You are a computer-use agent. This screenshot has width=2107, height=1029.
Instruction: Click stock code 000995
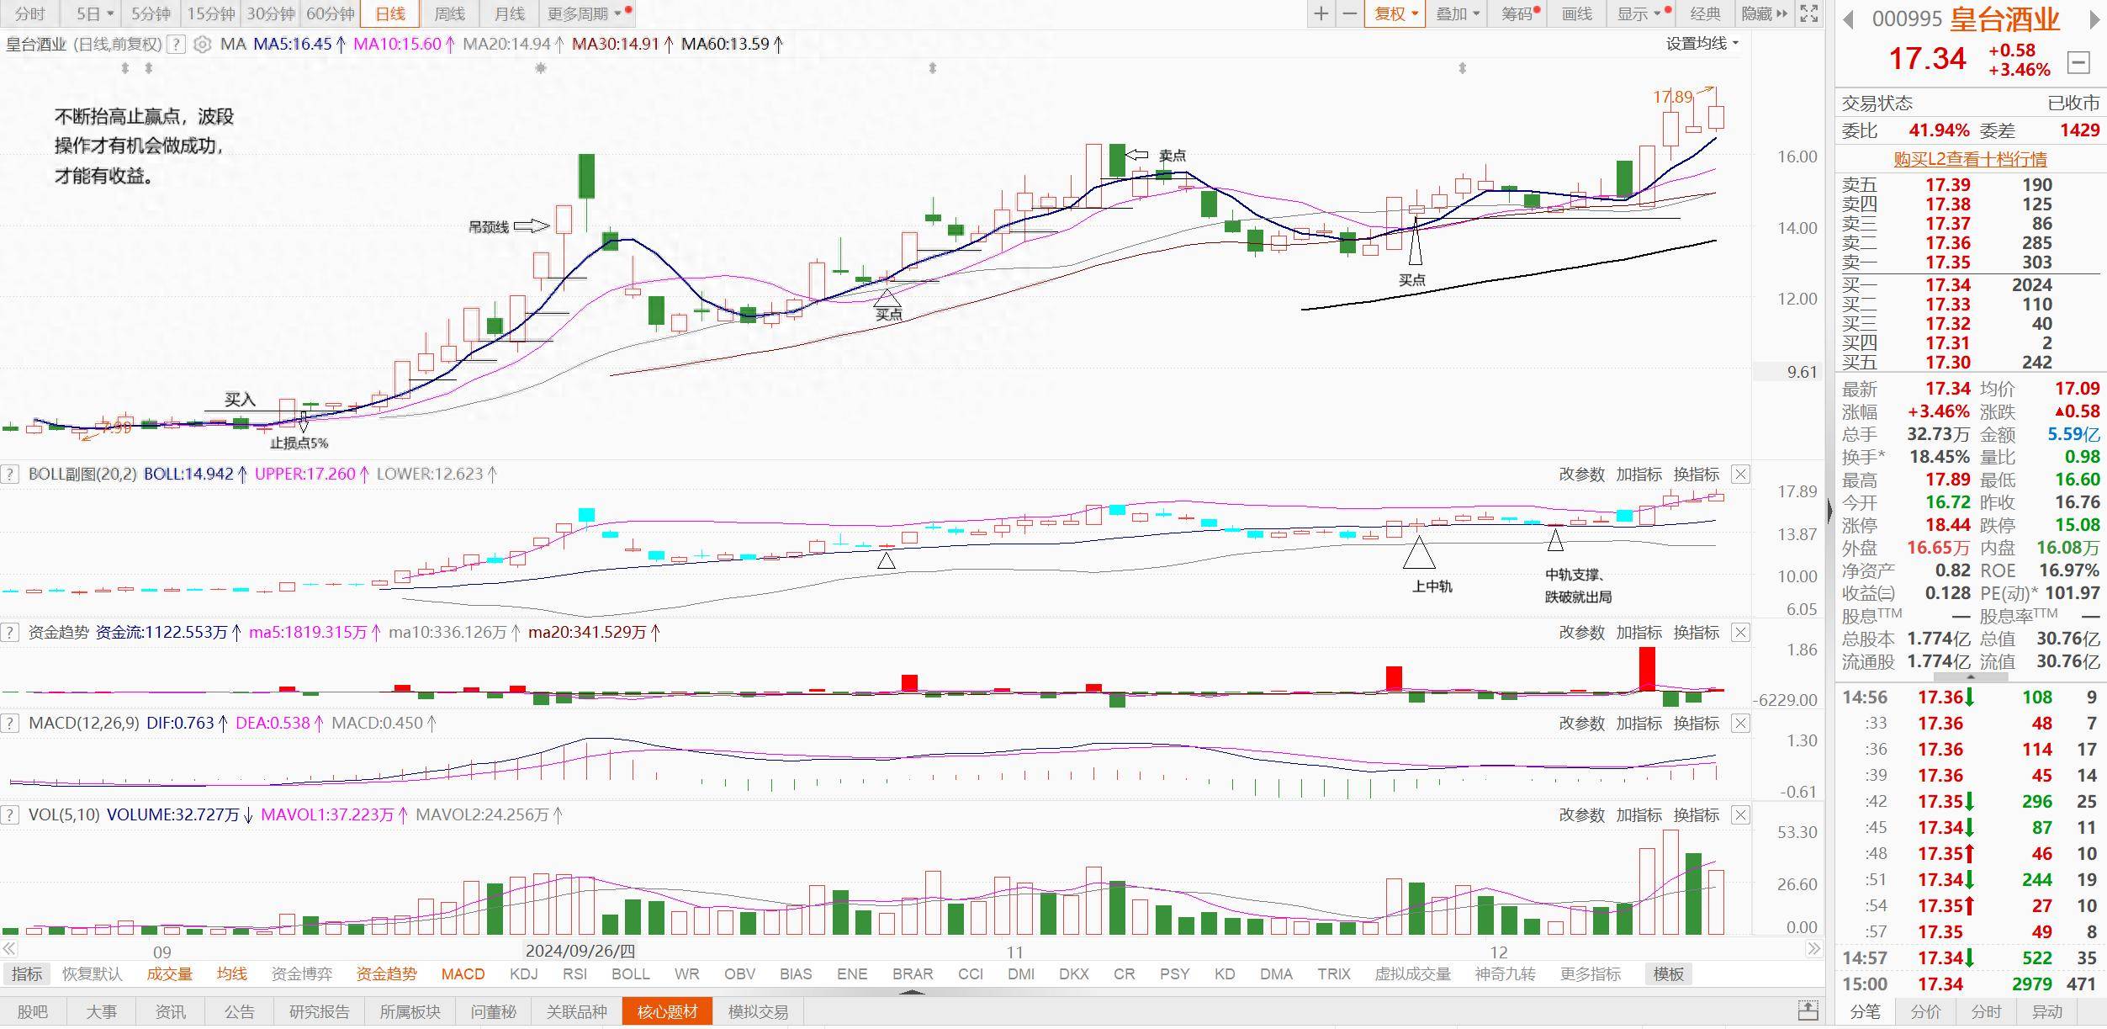pyautogui.click(x=1907, y=19)
